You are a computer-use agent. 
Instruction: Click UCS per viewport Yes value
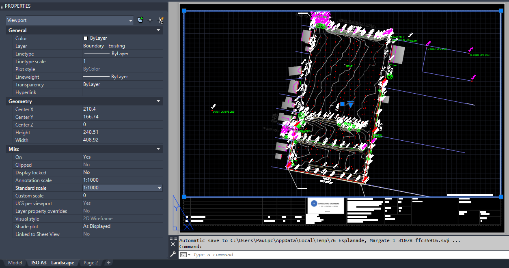tap(123, 203)
